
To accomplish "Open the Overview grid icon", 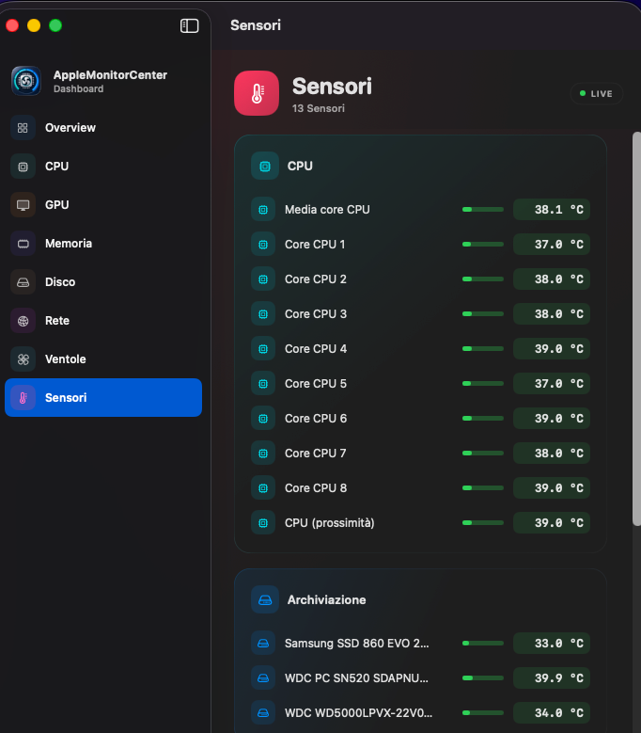I will pyautogui.click(x=23, y=128).
